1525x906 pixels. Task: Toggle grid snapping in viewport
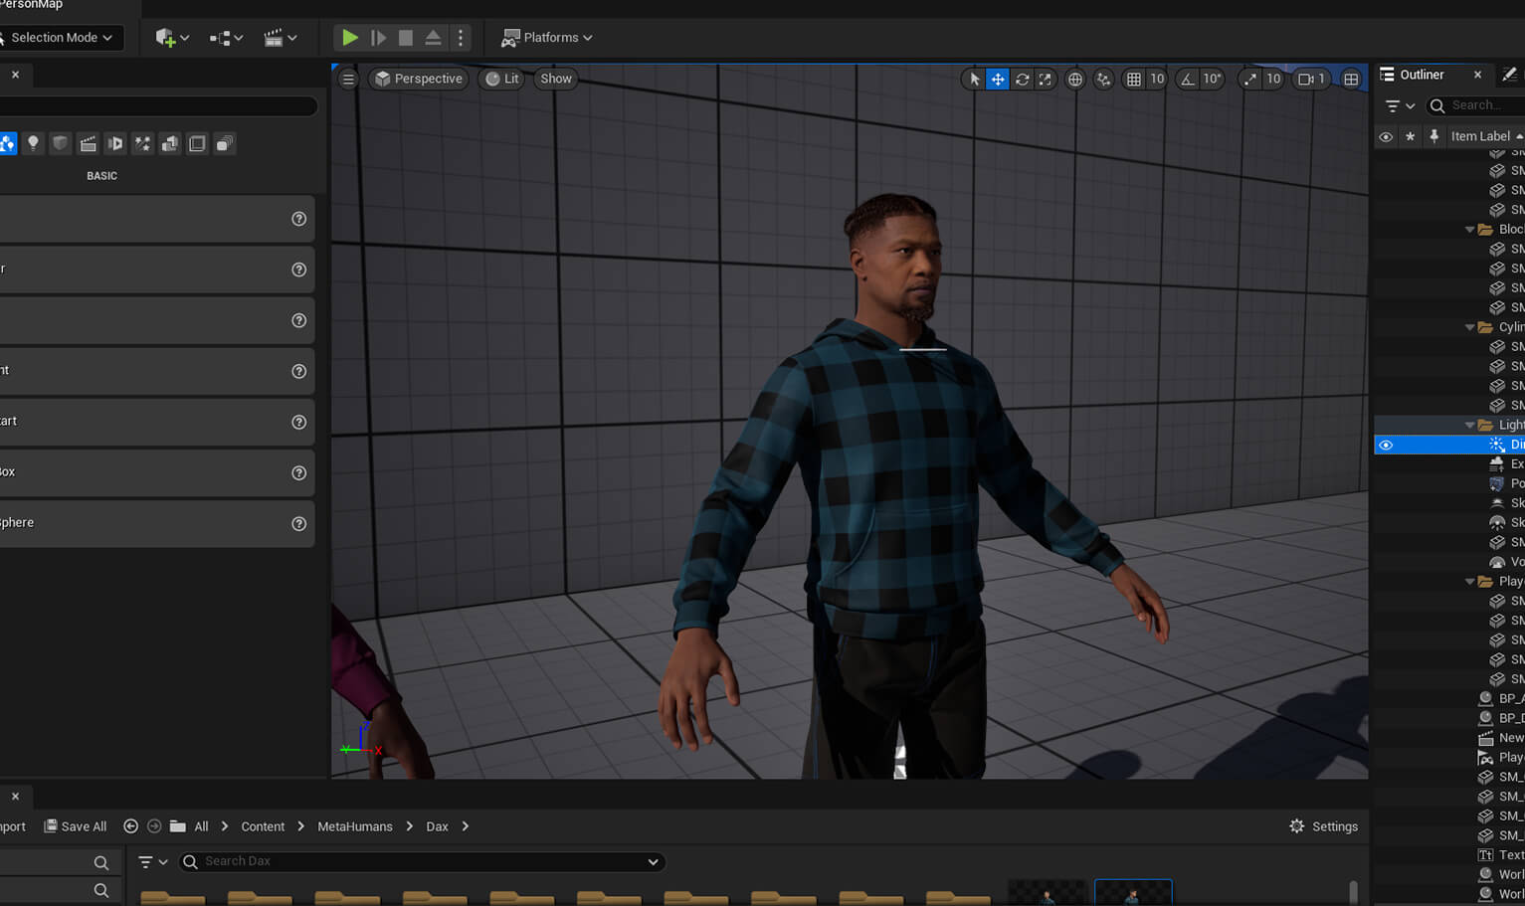click(1134, 80)
